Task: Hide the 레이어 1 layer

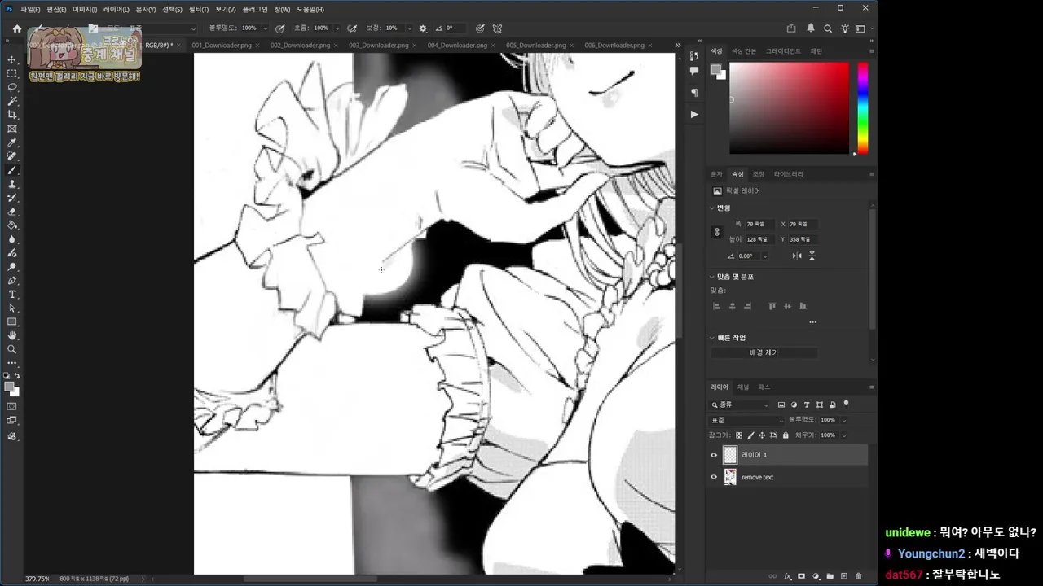Action: [x=714, y=455]
